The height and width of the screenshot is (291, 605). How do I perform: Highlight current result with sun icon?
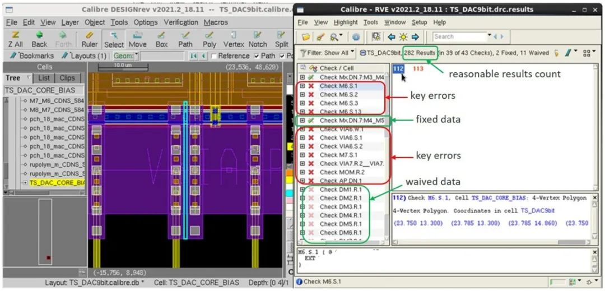[403, 36]
